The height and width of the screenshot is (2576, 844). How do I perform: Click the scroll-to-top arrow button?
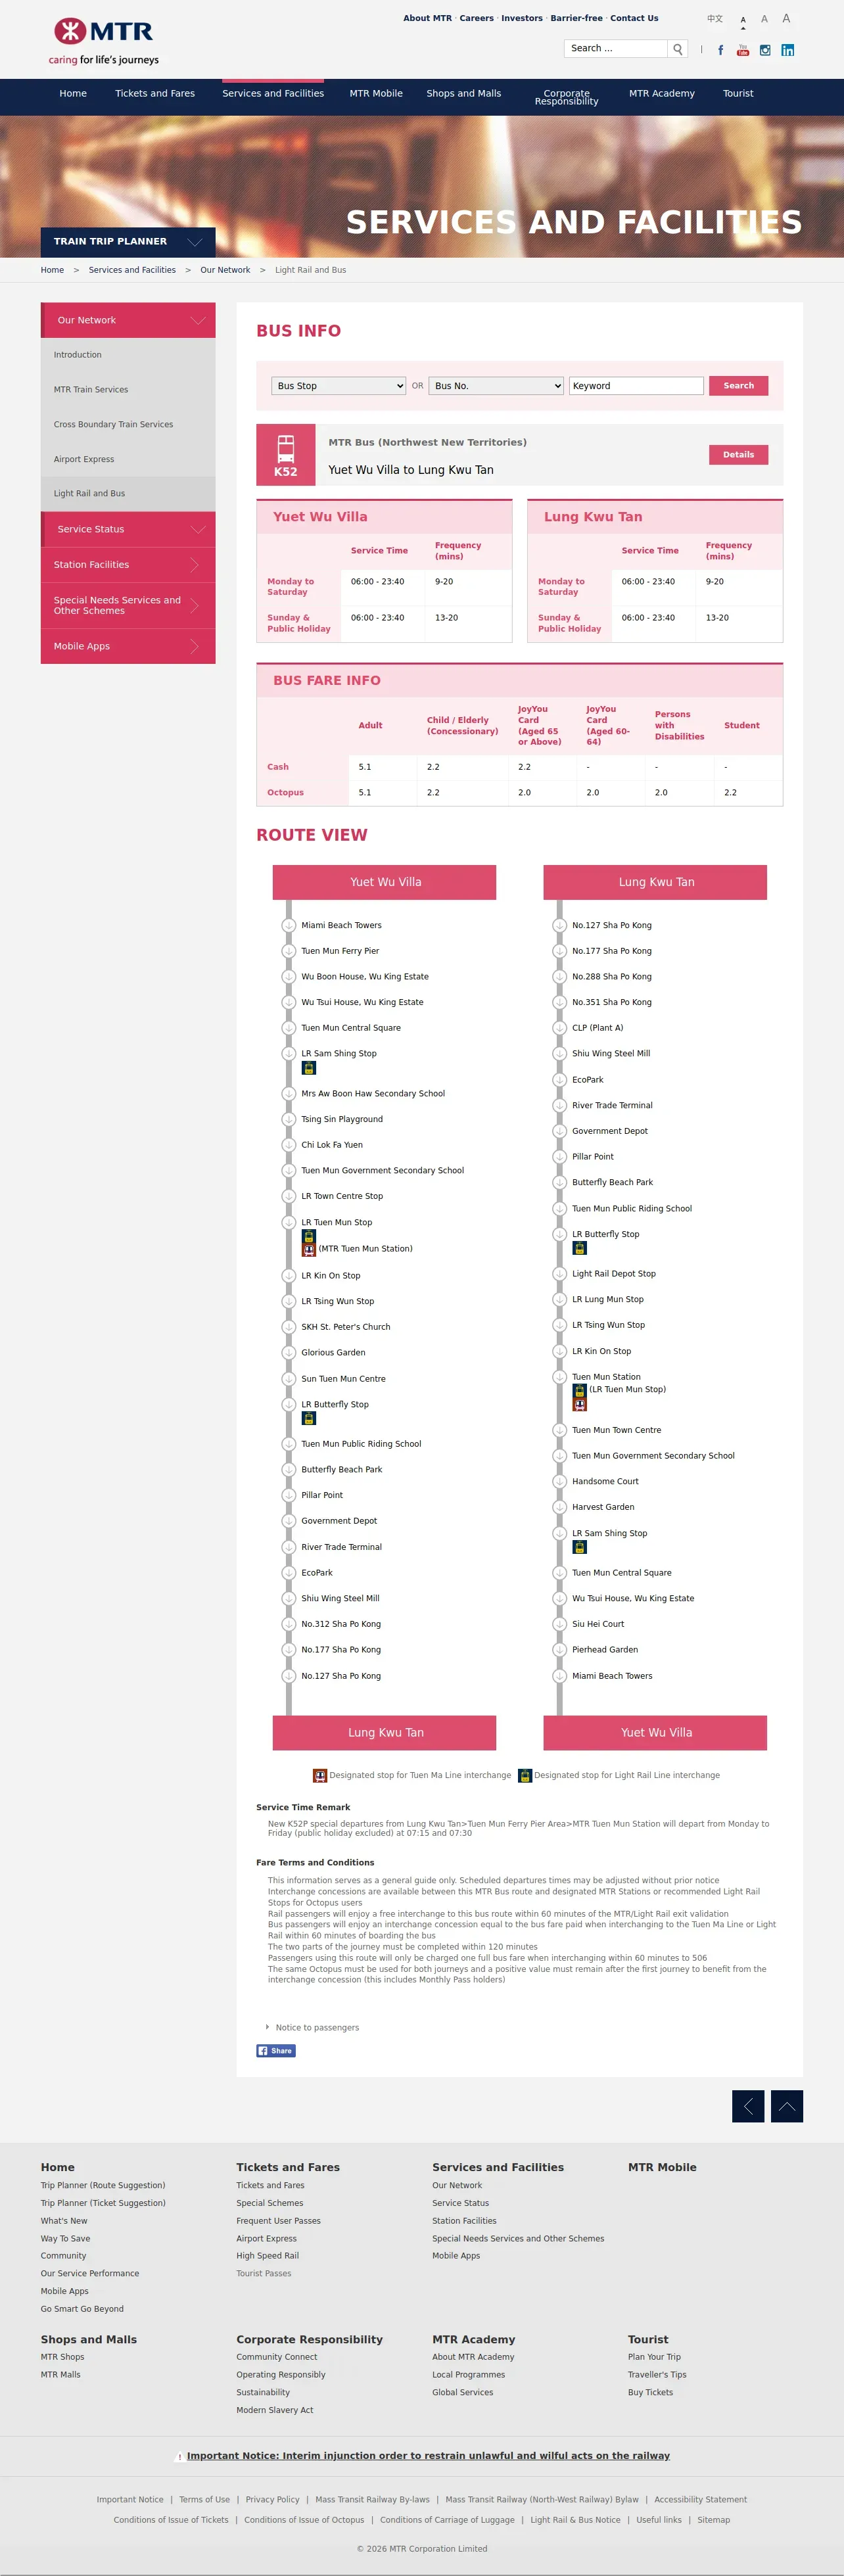click(787, 2106)
